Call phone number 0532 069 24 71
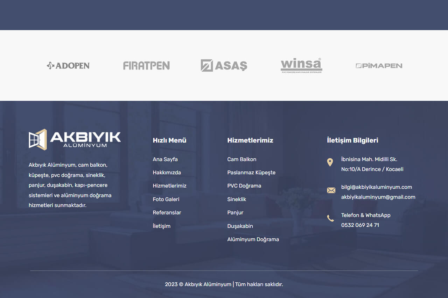The image size is (448, 298). tap(360, 225)
